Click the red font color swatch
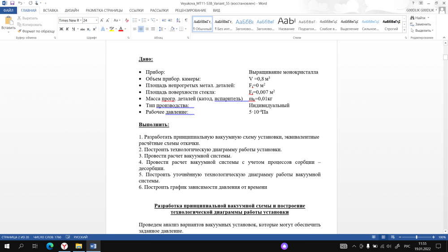Image resolution: width=448 pixels, height=252 pixels. tap(120, 29)
